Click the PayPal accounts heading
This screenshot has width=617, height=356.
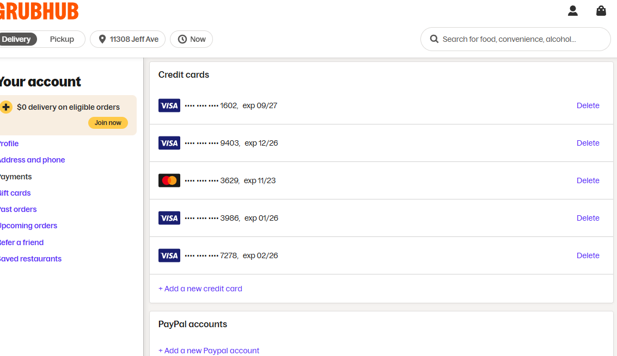(193, 324)
